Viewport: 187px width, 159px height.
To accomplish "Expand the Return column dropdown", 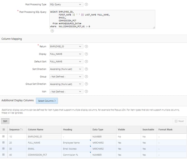I will click(x=66, y=46).
